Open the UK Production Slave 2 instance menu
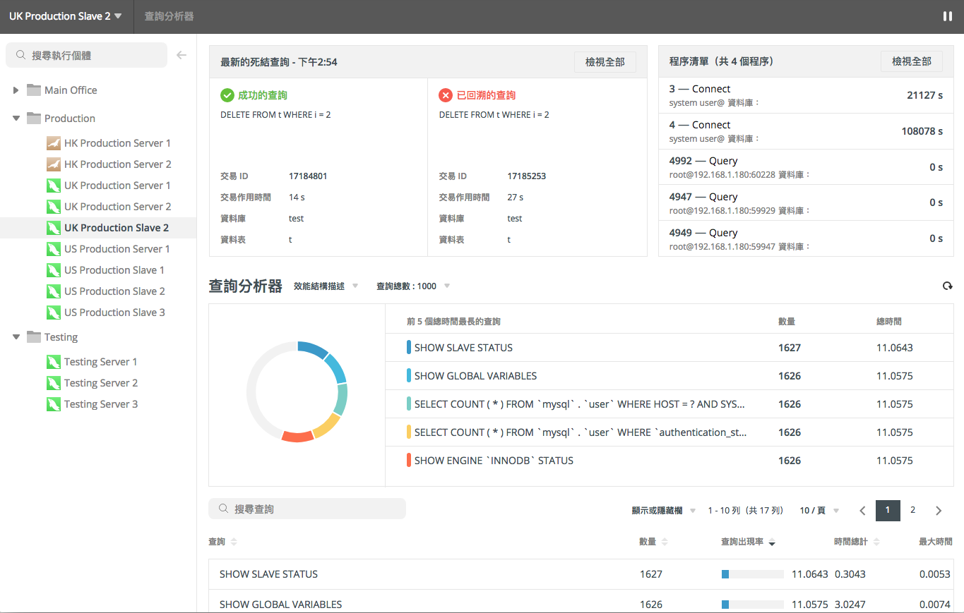This screenshot has width=964, height=613. point(65,16)
